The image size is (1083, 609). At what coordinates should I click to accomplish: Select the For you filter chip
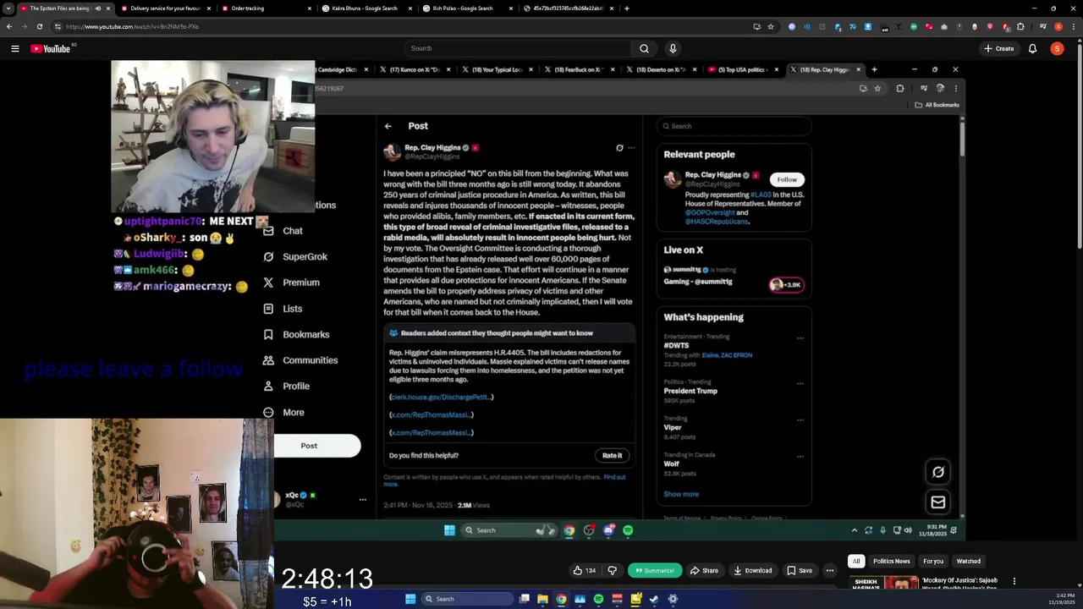click(x=933, y=561)
